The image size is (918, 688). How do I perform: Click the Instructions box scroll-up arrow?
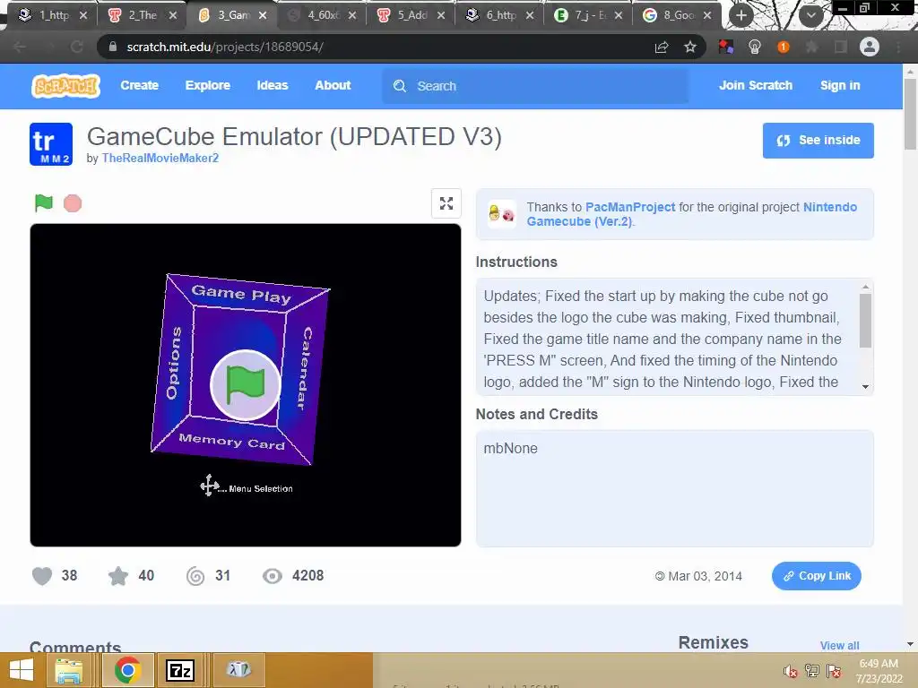click(865, 288)
